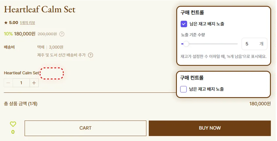277x141 pixels.
Task: Click the green 10% discount label
Action: [x=8, y=34]
